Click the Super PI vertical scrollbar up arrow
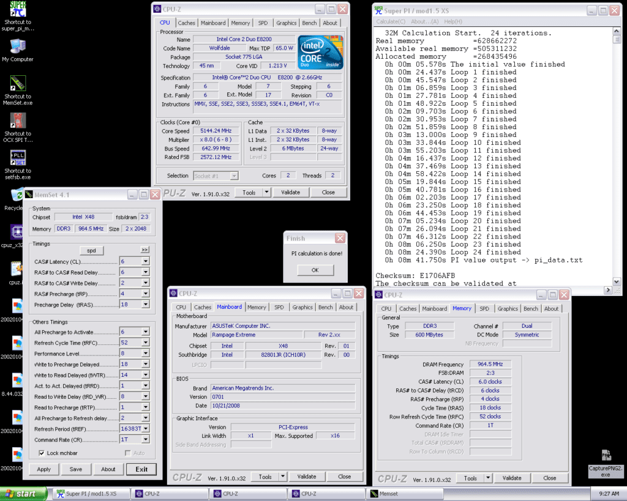Viewport: 627px width, 501px height. pyautogui.click(x=616, y=31)
